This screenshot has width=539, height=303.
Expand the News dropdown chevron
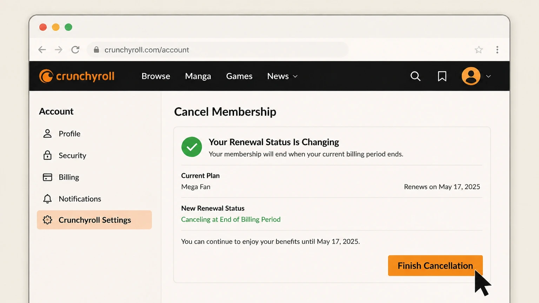295,76
